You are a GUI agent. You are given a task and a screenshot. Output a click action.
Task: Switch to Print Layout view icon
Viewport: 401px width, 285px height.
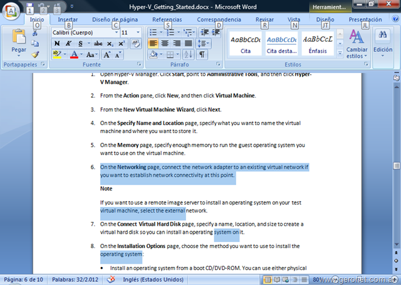click(268, 279)
